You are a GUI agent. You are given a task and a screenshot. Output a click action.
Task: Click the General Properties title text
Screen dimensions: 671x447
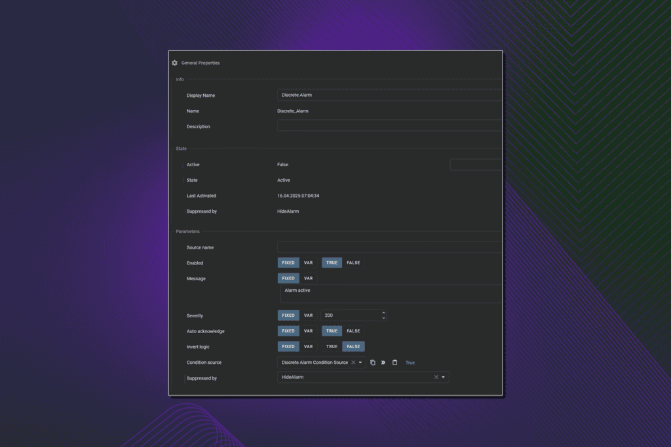[x=201, y=63]
